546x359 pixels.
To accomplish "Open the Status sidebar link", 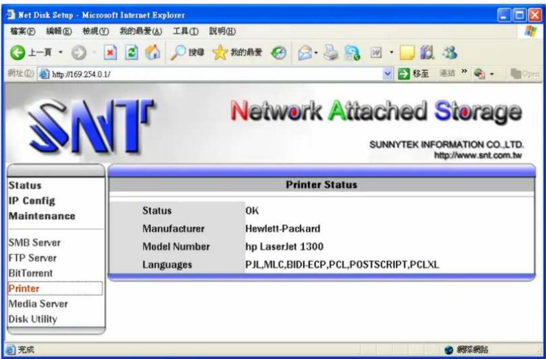I will pos(25,186).
